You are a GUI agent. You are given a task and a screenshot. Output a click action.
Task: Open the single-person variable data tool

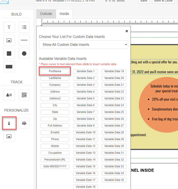click(9, 123)
